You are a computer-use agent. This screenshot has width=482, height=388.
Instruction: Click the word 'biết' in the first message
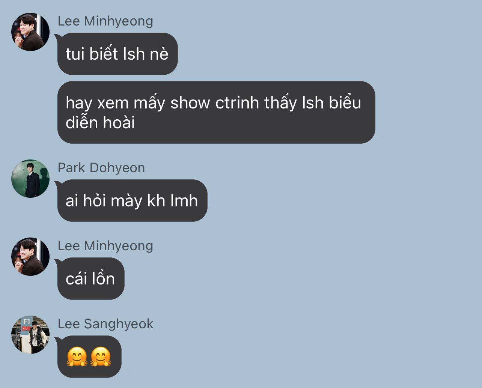coord(104,54)
